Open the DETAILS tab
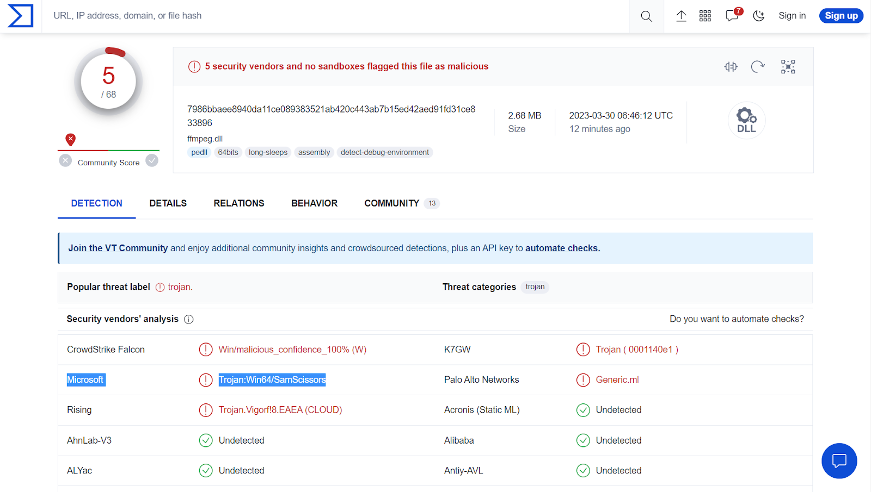The height and width of the screenshot is (492, 871). [x=168, y=203]
